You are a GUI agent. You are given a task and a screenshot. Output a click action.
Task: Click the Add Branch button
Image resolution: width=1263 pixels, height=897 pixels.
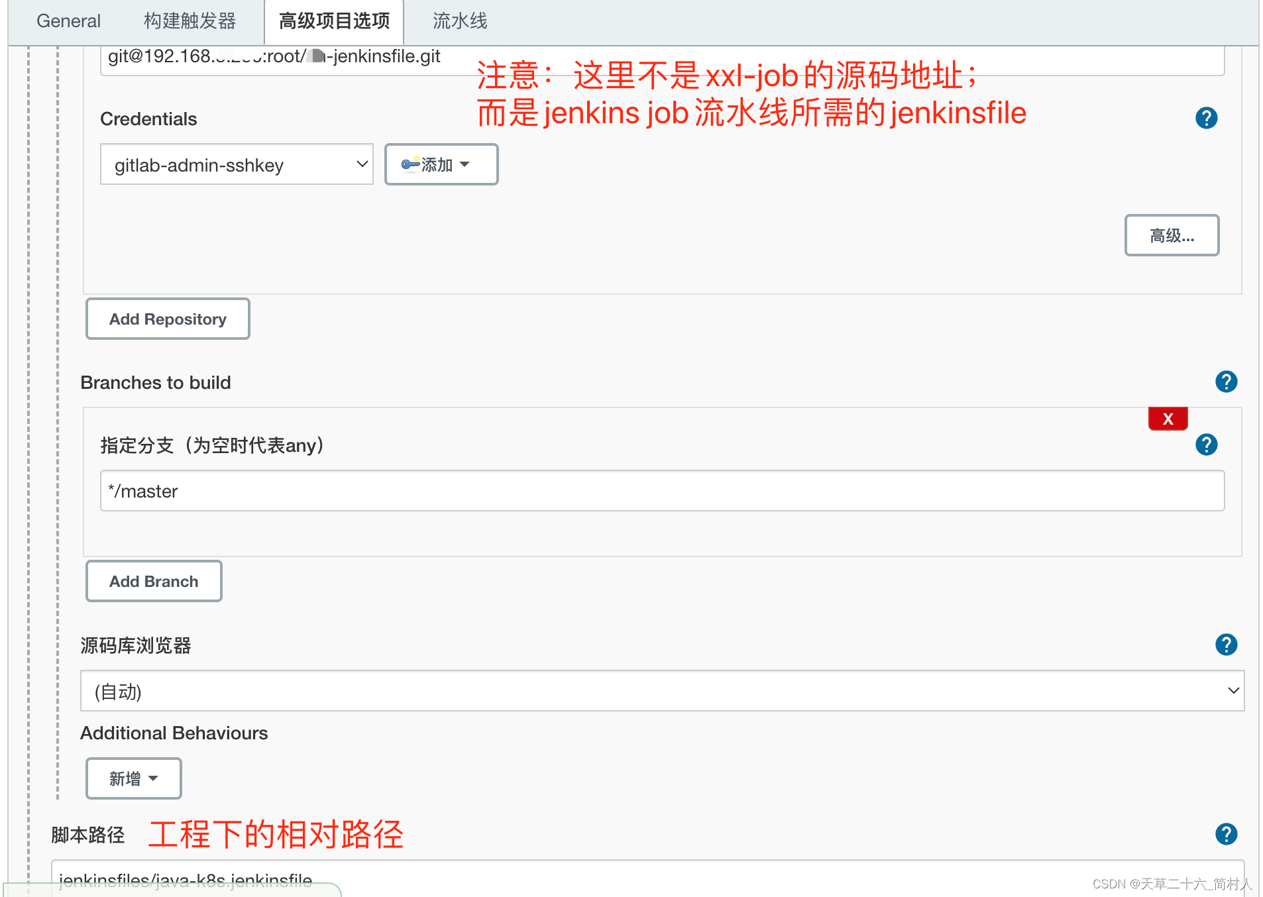pos(153,581)
